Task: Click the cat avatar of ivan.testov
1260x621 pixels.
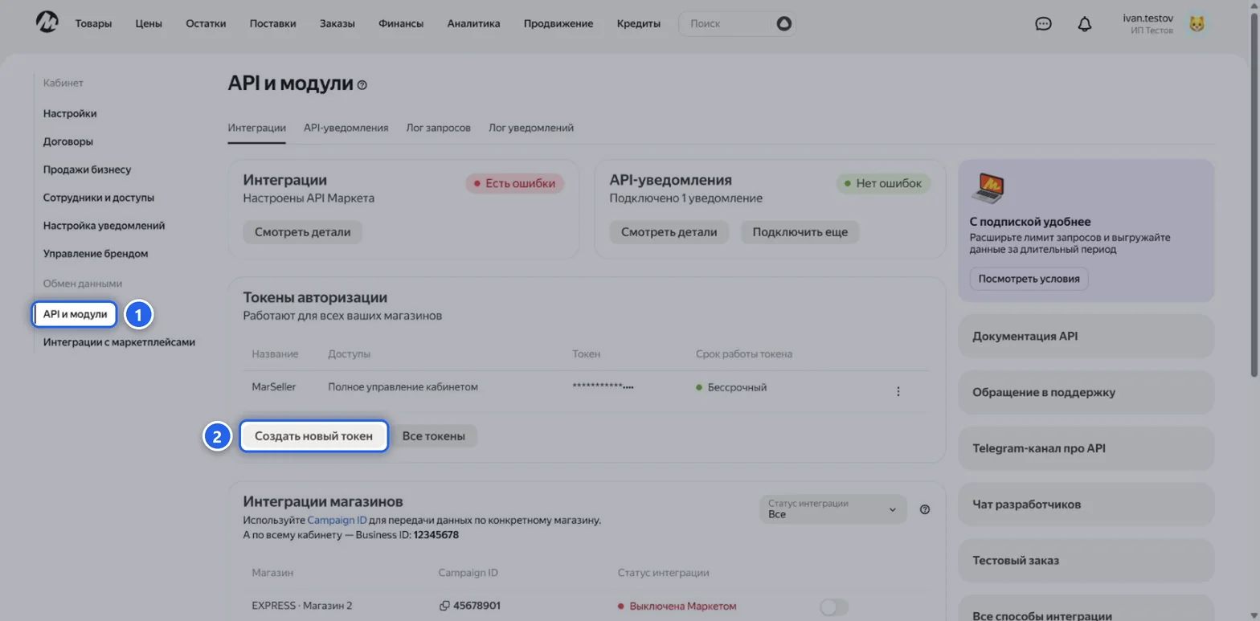Action: point(1197,24)
